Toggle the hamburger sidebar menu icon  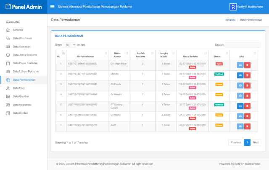(52, 7)
